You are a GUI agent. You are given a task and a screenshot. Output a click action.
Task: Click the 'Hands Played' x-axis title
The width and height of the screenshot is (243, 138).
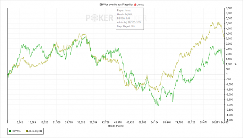click(116, 126)
